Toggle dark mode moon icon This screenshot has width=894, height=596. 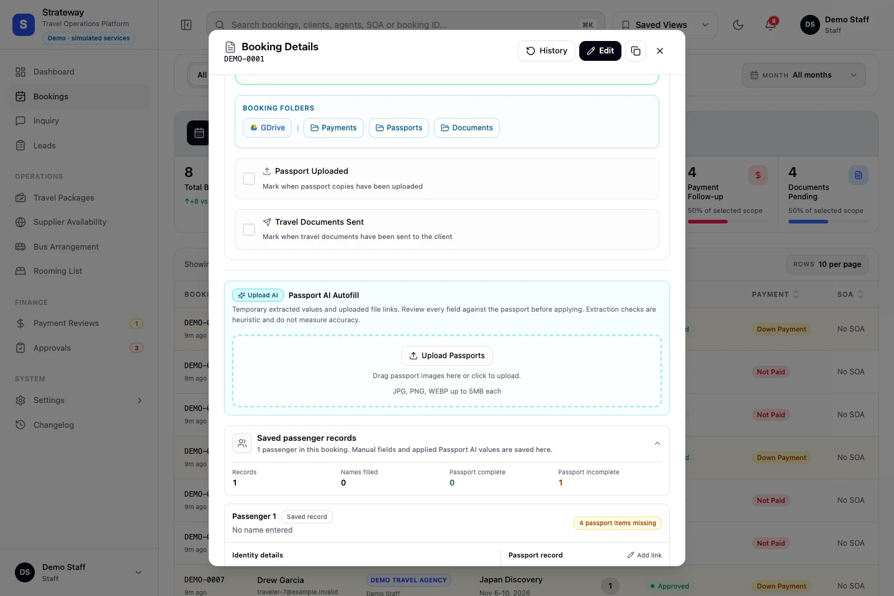point(738,25)
